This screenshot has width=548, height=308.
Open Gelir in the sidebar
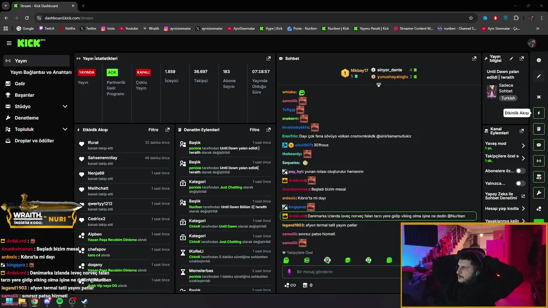(20, 84)
